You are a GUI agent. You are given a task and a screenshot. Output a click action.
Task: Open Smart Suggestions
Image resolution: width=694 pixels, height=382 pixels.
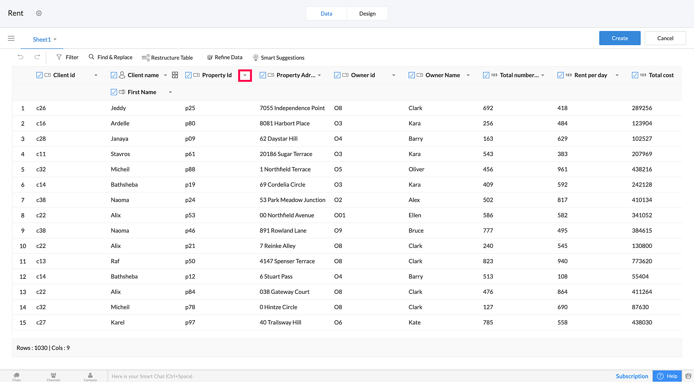[278, 58]
